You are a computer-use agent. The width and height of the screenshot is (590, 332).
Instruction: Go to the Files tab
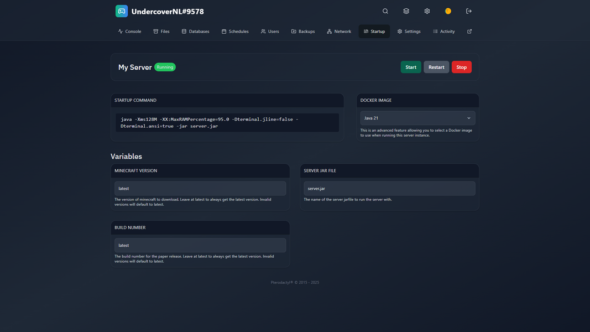point(161,31)
